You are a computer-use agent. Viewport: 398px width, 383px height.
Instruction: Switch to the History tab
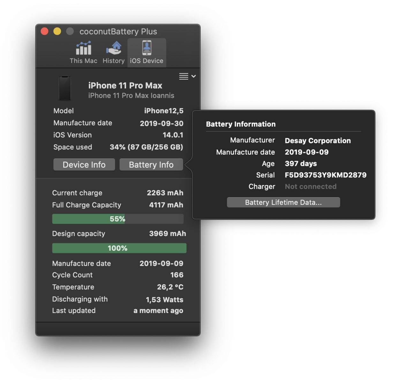pos(114,53)
